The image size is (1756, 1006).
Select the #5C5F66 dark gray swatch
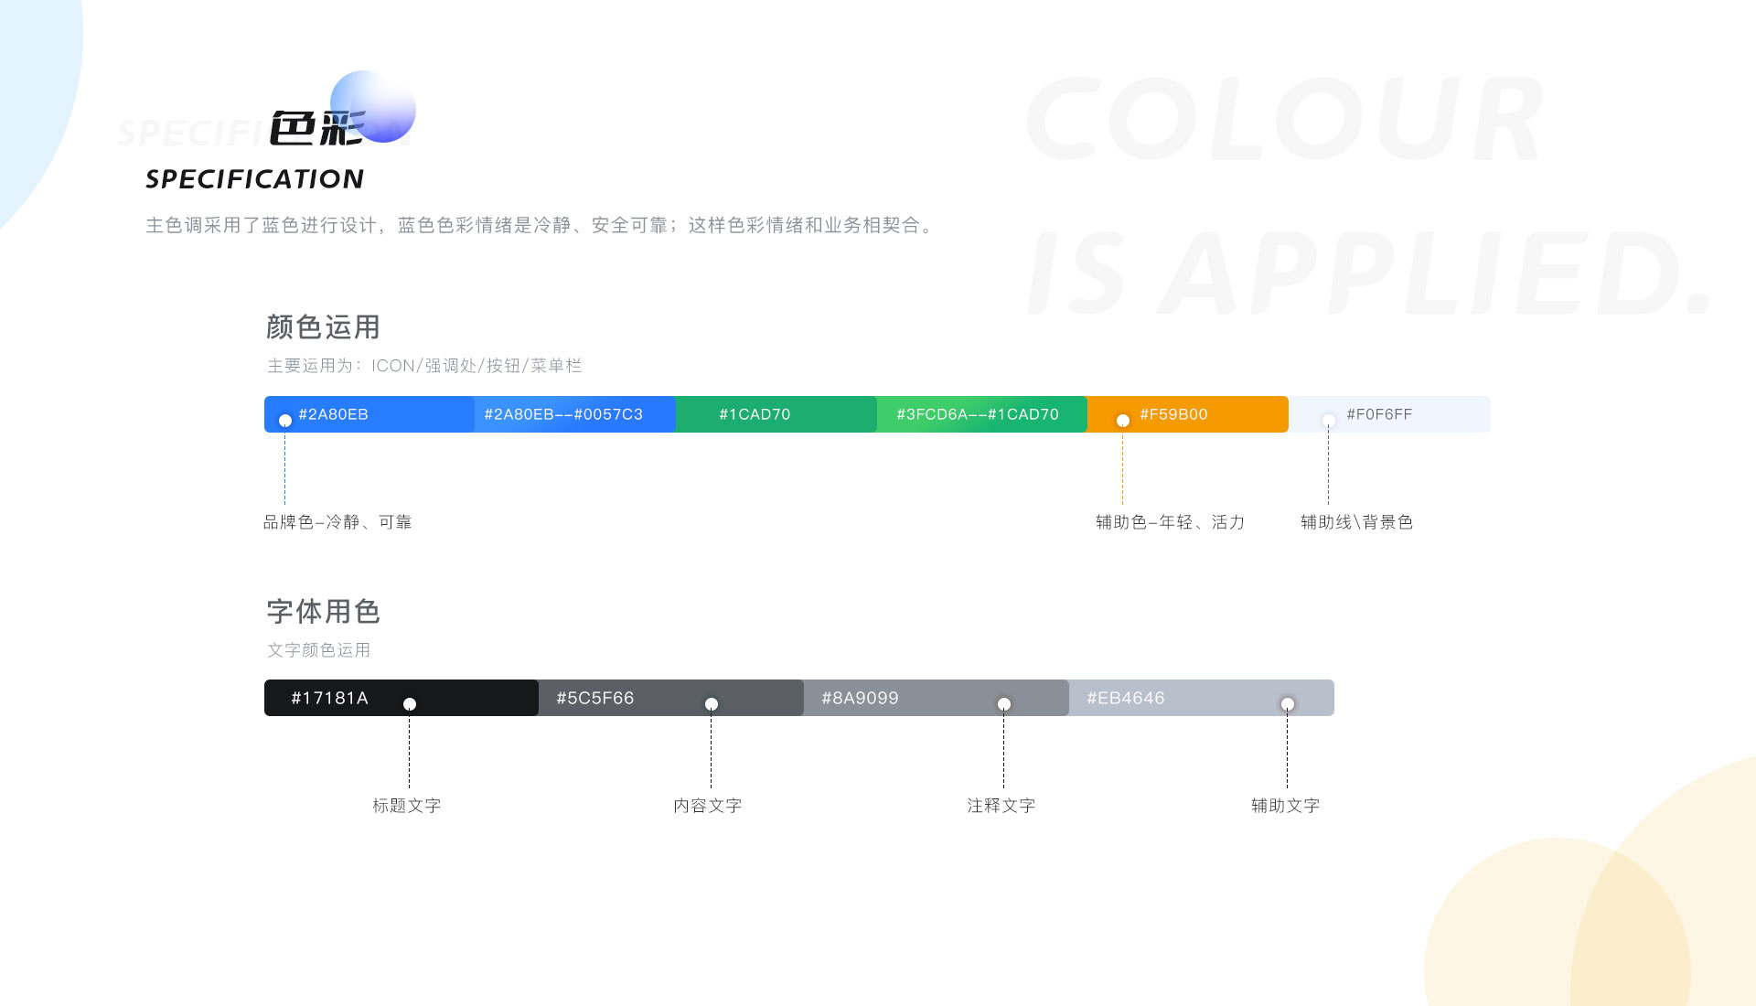coord(671,698)
